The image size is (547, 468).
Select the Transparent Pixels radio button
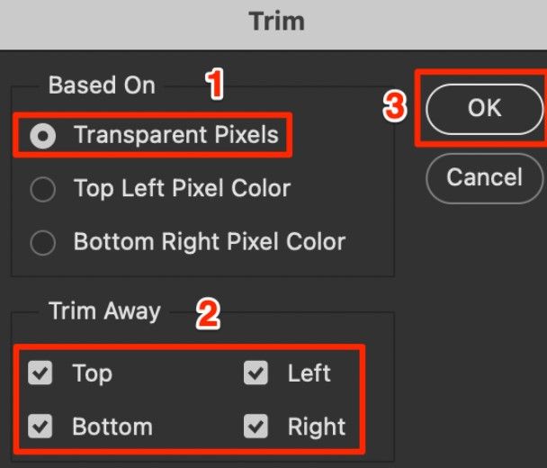(43, 136)
